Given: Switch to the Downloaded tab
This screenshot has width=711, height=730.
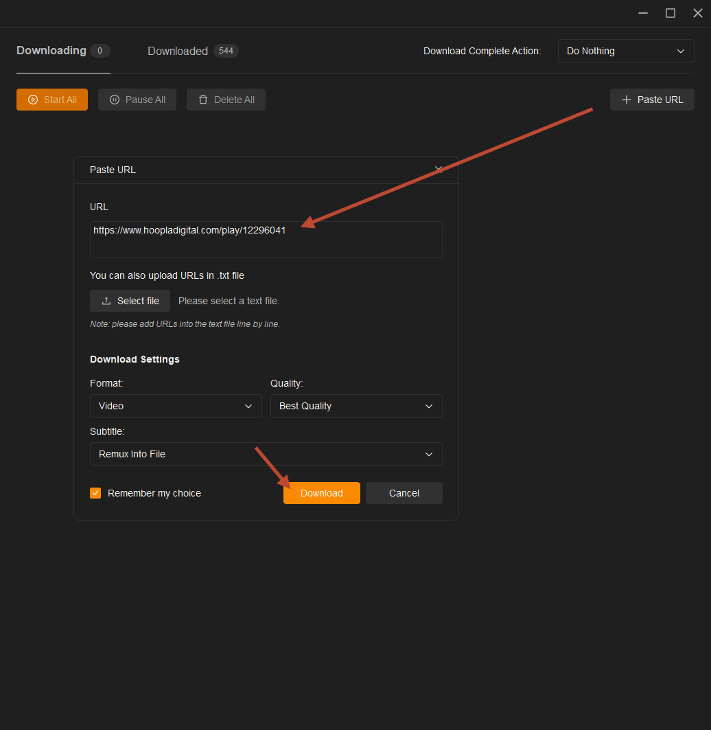Looking at the screenshot, I should coord(178,51).
